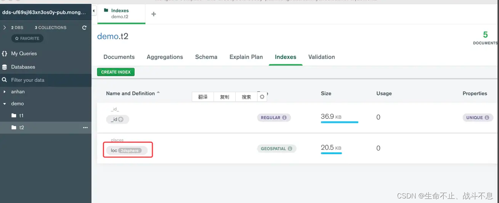Click the 3 COLLECTIONS label
The width and height of the screenshot is (499, 203).
tap(50, 27)
